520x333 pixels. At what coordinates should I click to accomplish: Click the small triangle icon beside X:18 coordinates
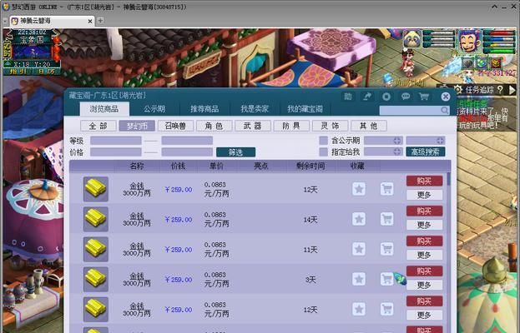click(x=8, y=64)
